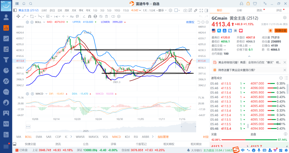Hide drawings with the crossed-eye icon
The width and height of the screenshot is (289, 153).
tap(101, 16)
